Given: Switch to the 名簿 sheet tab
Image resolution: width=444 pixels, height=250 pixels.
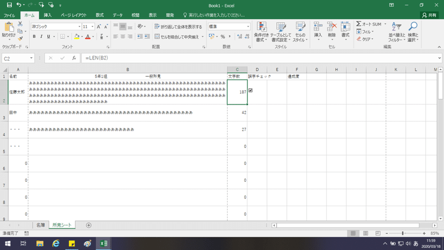Looking at the screenshot, I should [x=41, y=225].
